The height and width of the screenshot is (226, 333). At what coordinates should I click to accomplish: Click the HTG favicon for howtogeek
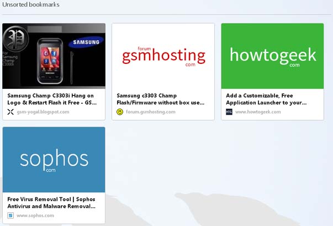[x=229, y=112]
